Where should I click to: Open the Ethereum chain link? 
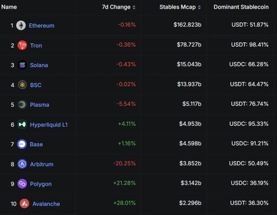coord(42,26)
